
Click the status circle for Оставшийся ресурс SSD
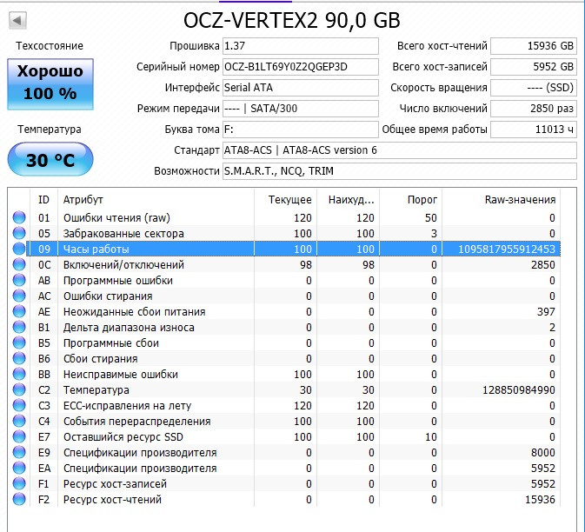(x=19, y=437)
